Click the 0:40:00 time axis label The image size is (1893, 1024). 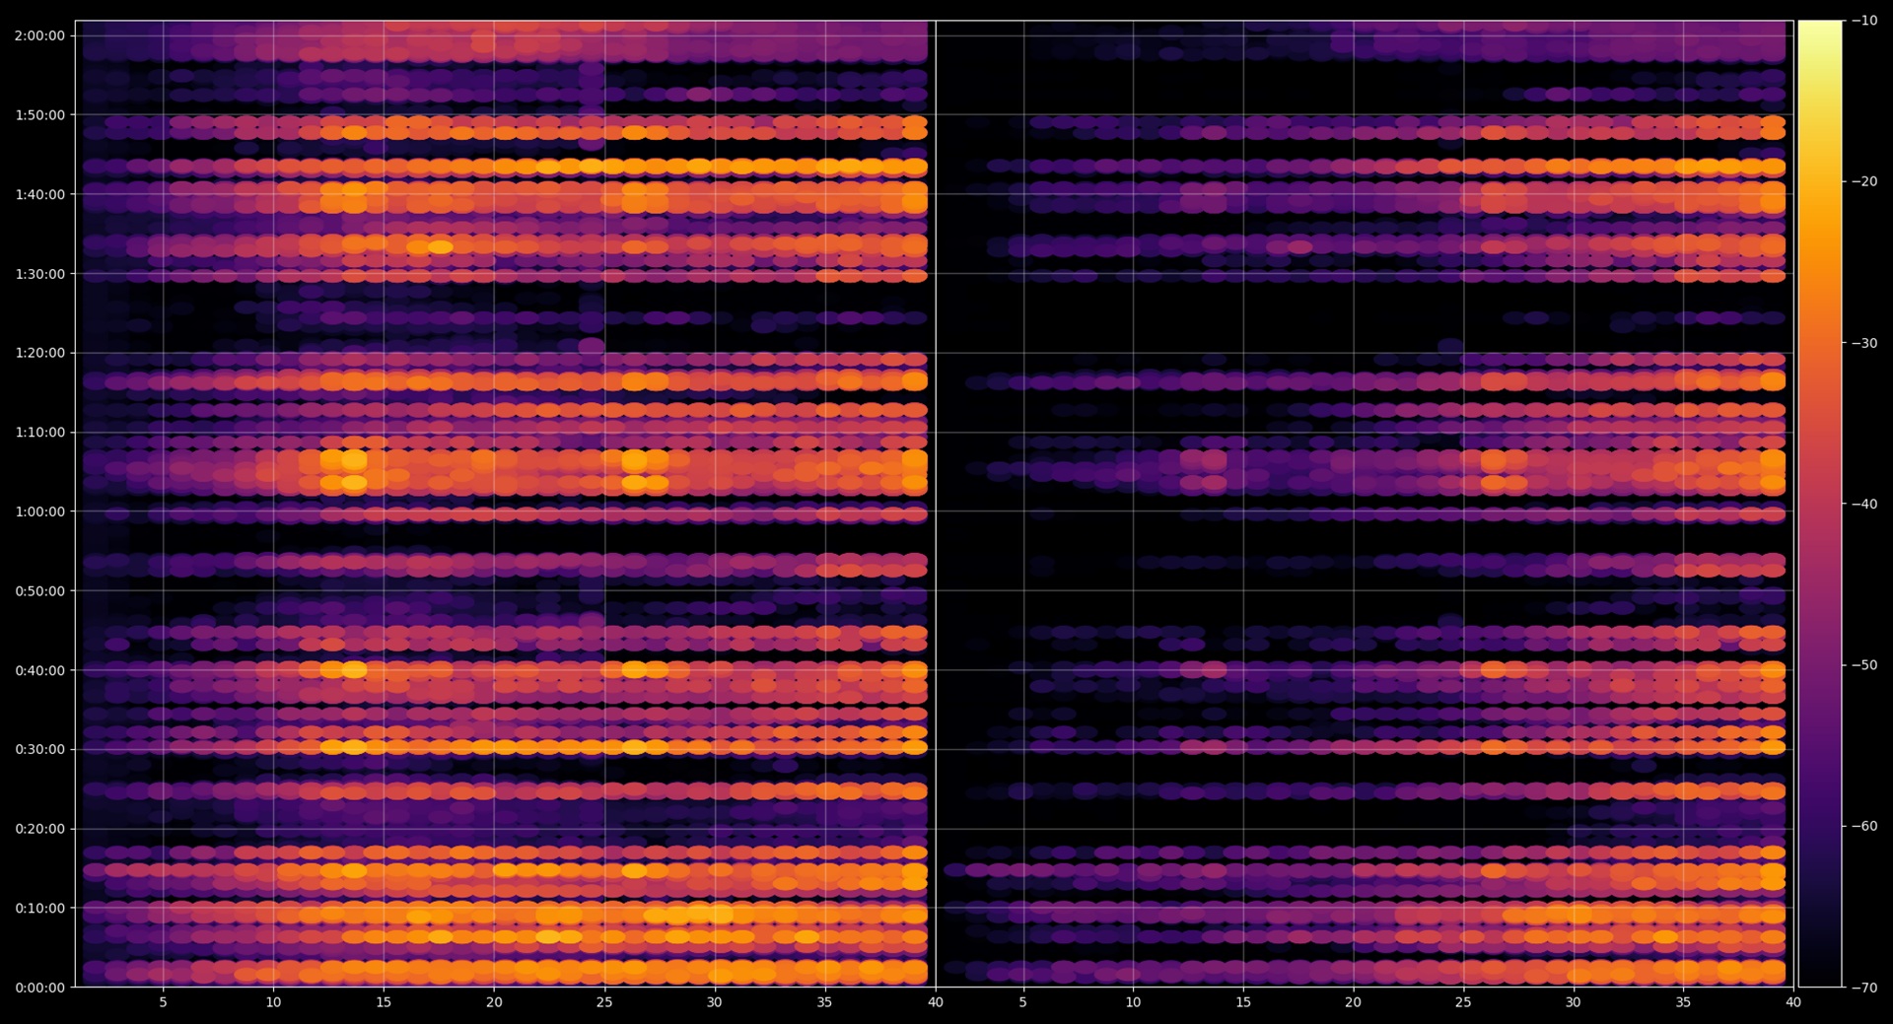39,670
